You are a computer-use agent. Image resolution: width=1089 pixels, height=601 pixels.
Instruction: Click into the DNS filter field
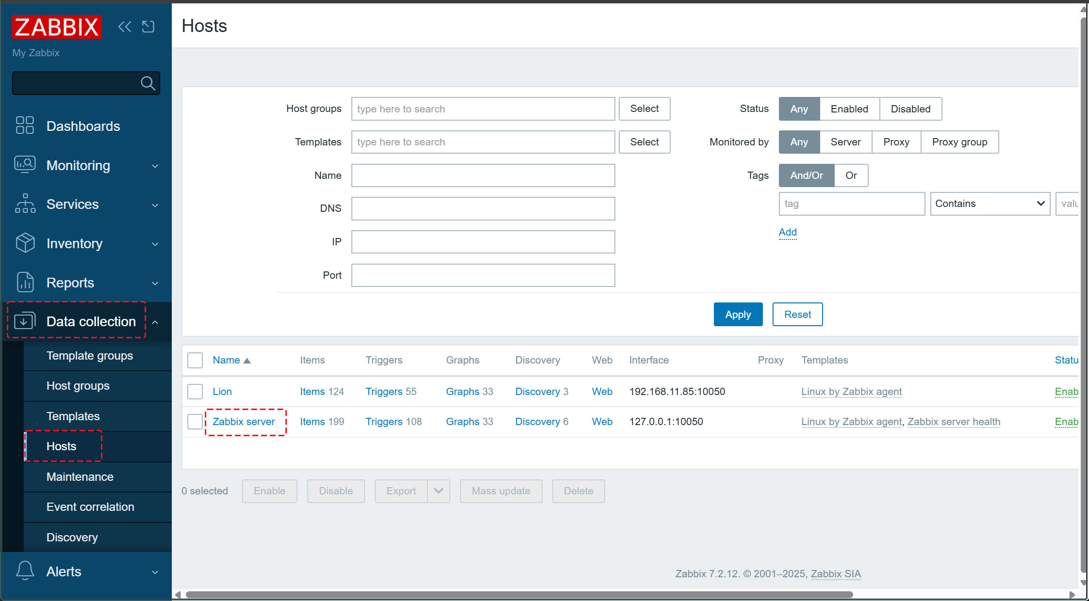tap(483, 208)
